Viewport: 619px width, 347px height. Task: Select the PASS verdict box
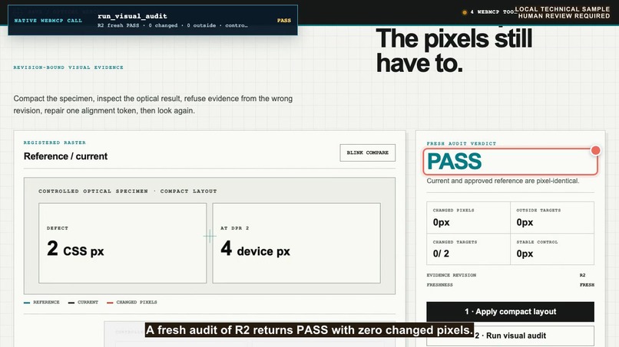pyautogui.click(x=510, y=162)
